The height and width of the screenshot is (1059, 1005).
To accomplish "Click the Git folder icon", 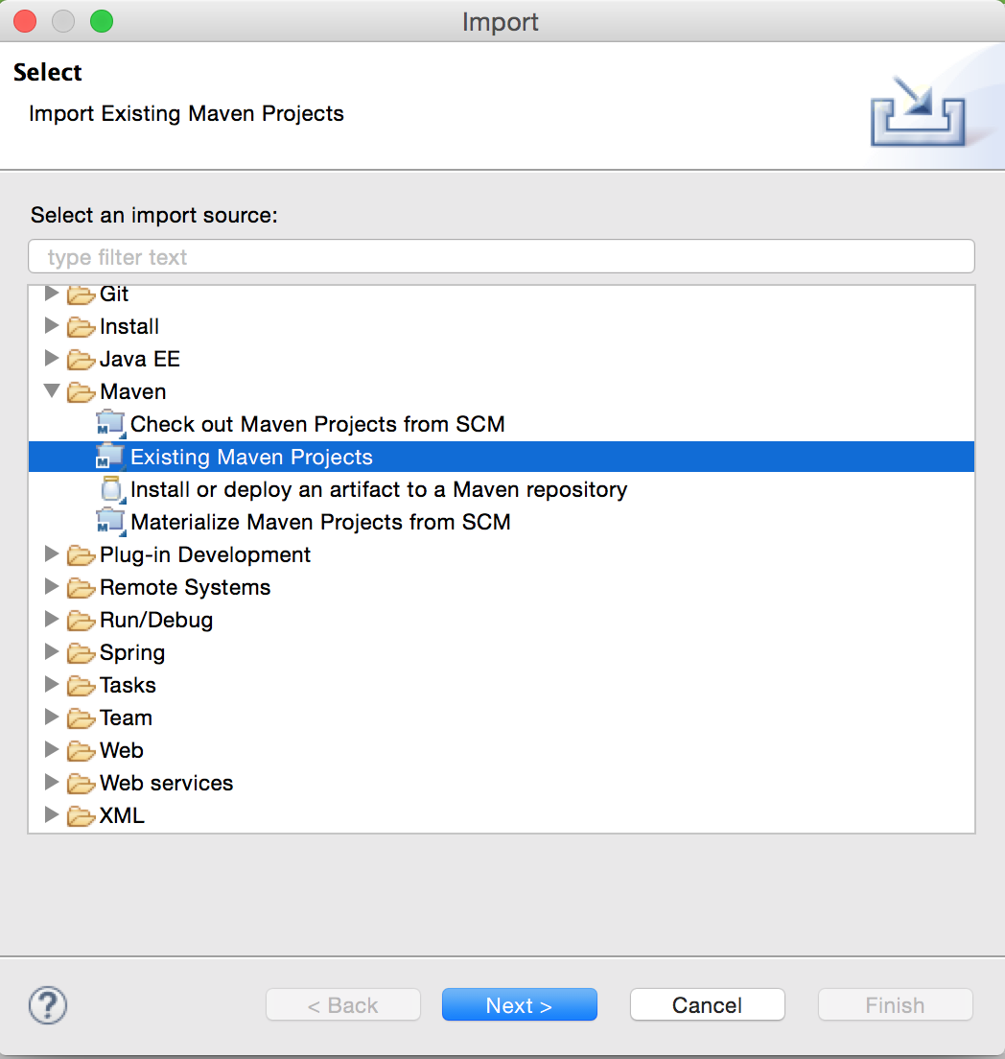I will point(81,294).
